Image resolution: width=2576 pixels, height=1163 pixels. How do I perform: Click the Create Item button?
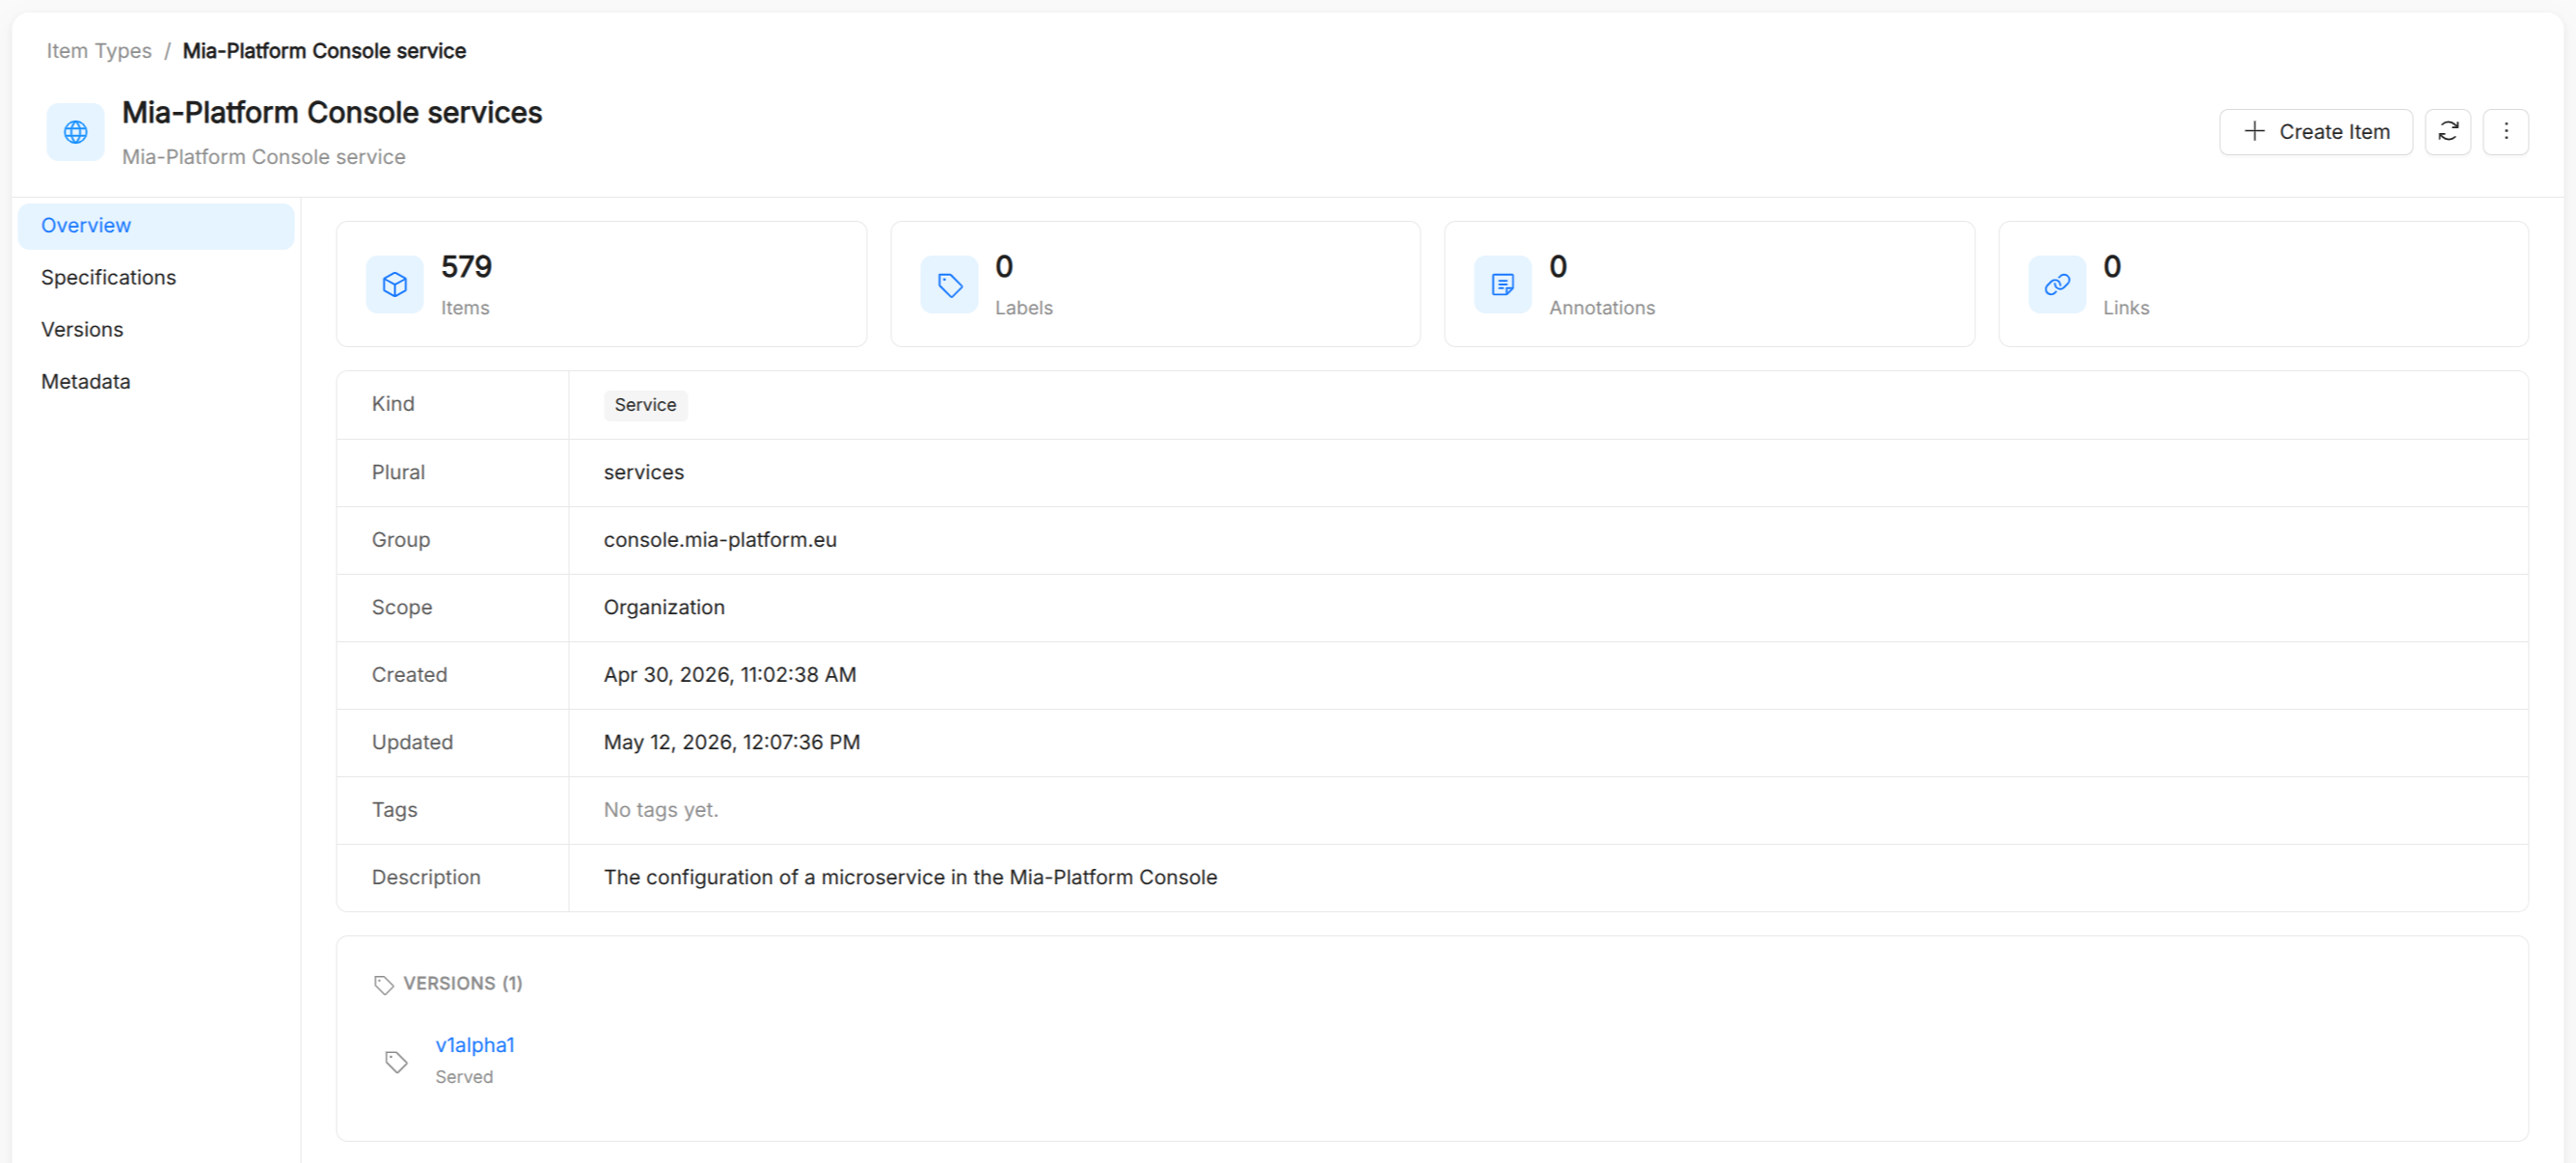coord(2315,132)
